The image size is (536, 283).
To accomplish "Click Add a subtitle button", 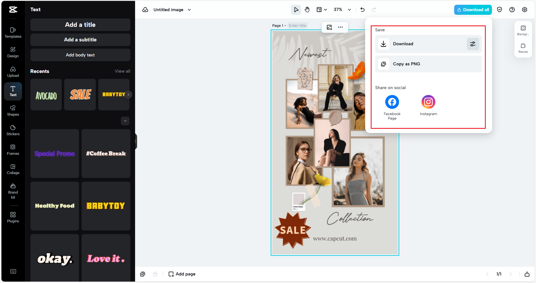I will (x=80, y=40).
